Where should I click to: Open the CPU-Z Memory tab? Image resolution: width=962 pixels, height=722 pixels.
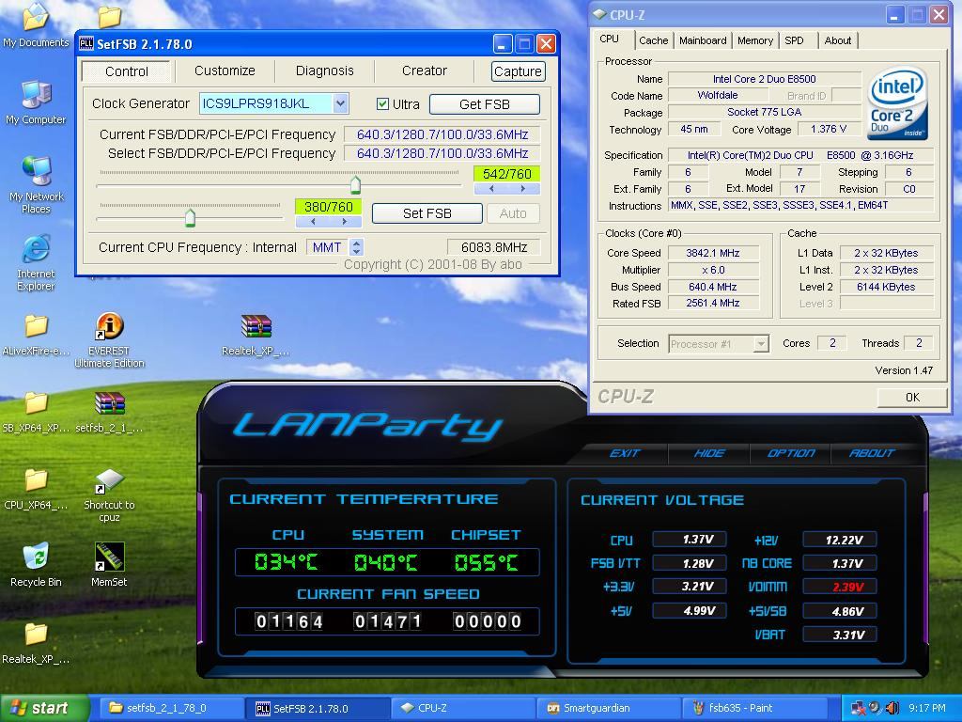coord(754,40)
